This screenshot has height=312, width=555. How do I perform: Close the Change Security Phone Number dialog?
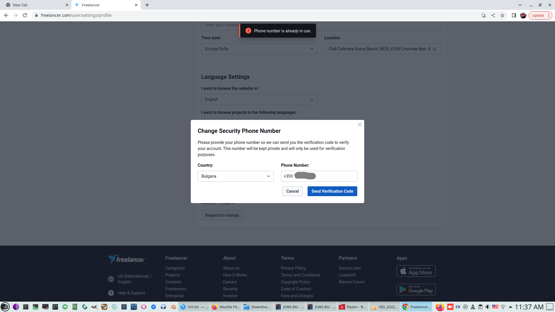[x=359, y=125]
